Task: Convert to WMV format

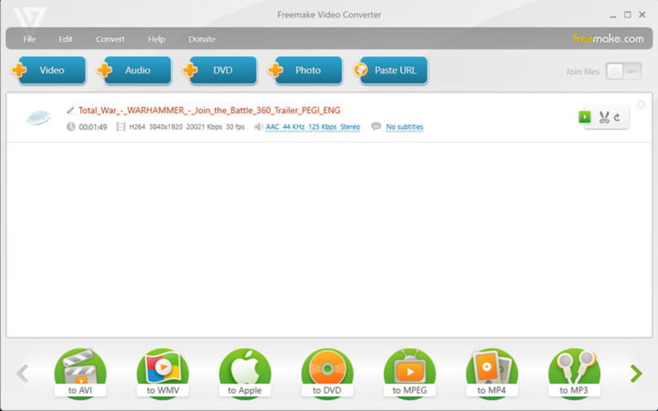Action: (x=163, y=373)
